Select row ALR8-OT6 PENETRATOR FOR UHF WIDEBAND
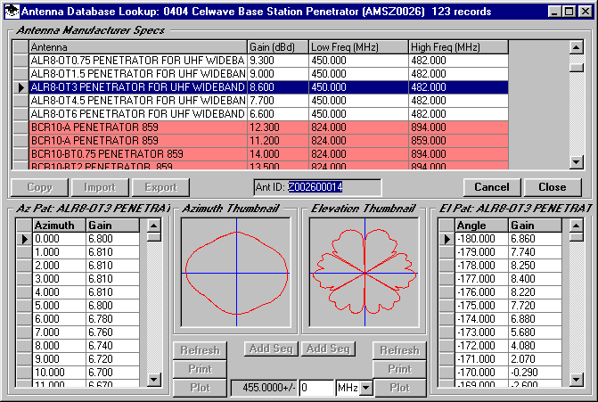This screenshot has width=598, height=402. click(268, 114)
